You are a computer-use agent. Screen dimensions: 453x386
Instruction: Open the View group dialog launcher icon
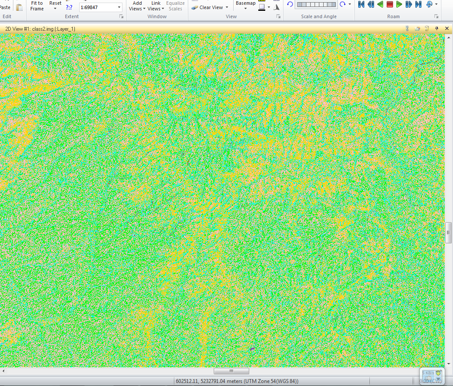pos(279,16)
